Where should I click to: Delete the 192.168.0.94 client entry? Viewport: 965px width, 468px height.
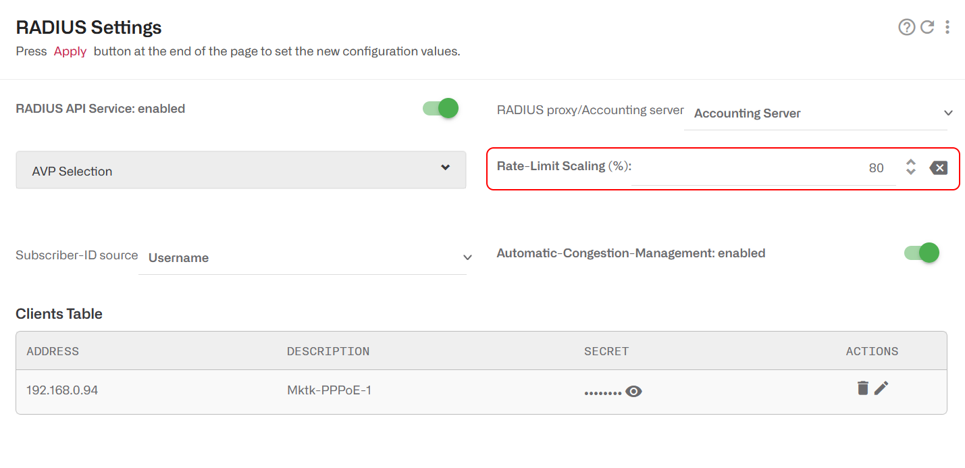[862, 388]
